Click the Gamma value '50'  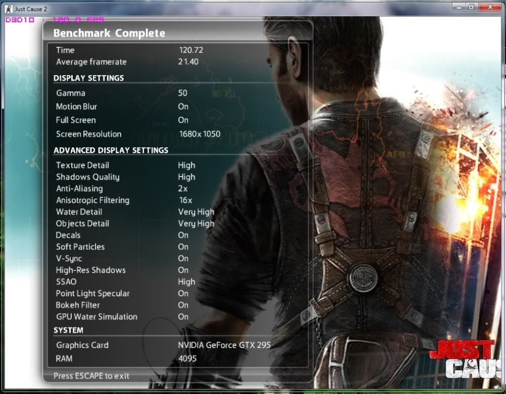point(183,93)
